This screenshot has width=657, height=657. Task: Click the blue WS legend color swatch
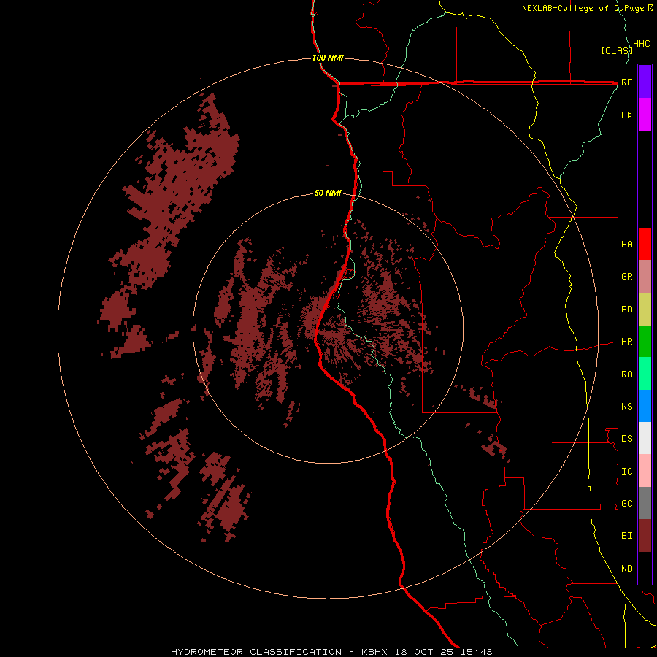tap(645, 406)
